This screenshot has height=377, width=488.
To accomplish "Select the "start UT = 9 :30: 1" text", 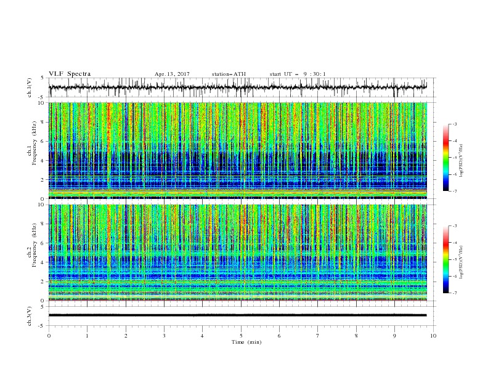I will [x=298, y=74].
